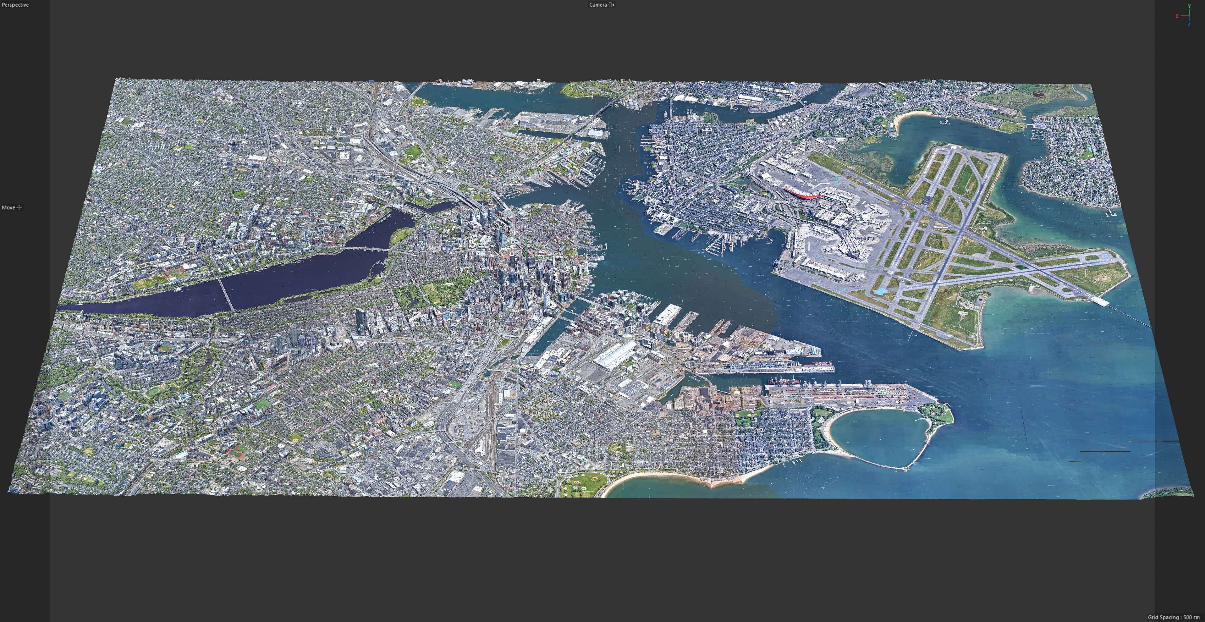The image size is (1205, 622).
Task: Click the "Camera" label text
Action: click(598, 5)
